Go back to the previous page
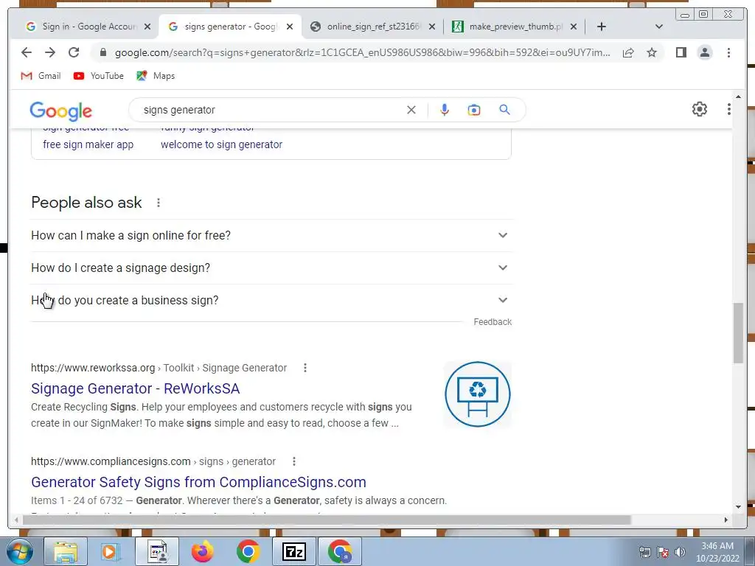 [x=27, y=52]
